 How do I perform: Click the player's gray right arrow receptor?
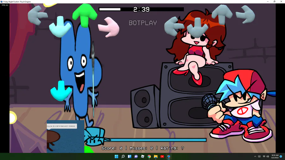pos(245,15)
